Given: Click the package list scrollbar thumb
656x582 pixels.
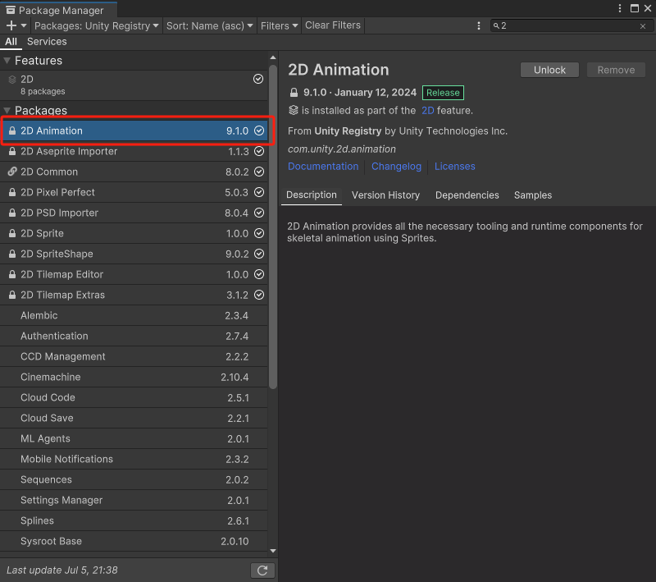Looking at the screenshot, I should 273,227.
